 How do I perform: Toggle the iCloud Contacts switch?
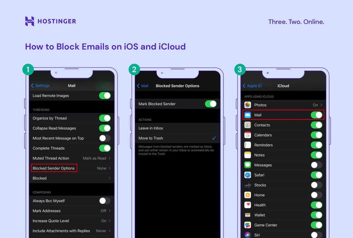(x=316, y=125)
